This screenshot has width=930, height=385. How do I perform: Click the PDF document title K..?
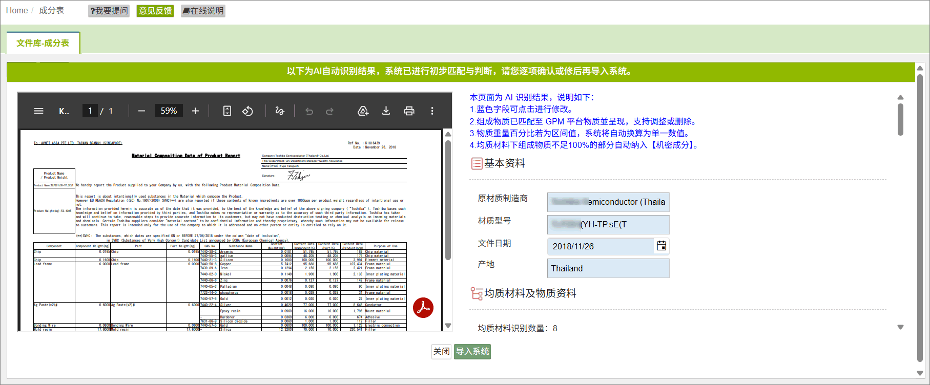click(x=64, y=111)
